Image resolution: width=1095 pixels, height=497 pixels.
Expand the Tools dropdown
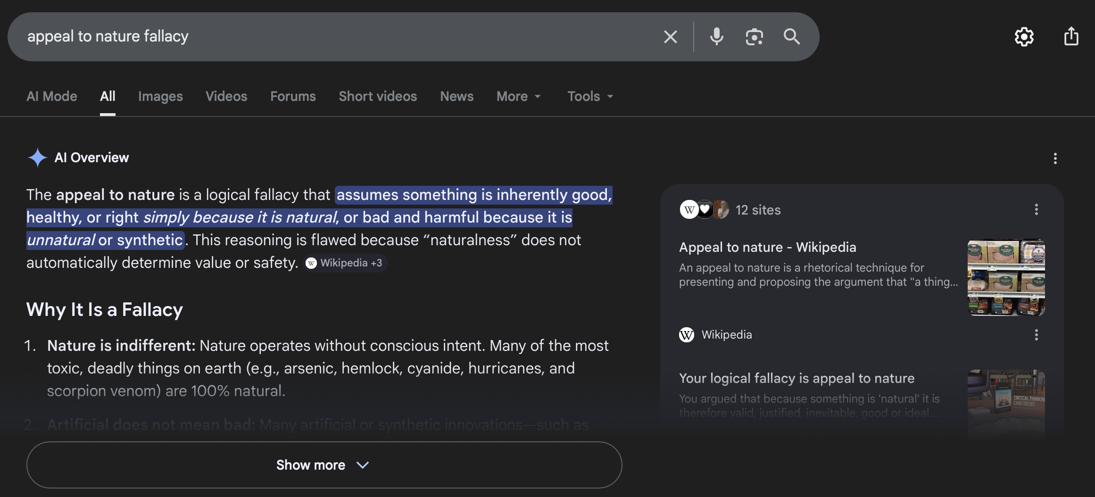(590, 96)
